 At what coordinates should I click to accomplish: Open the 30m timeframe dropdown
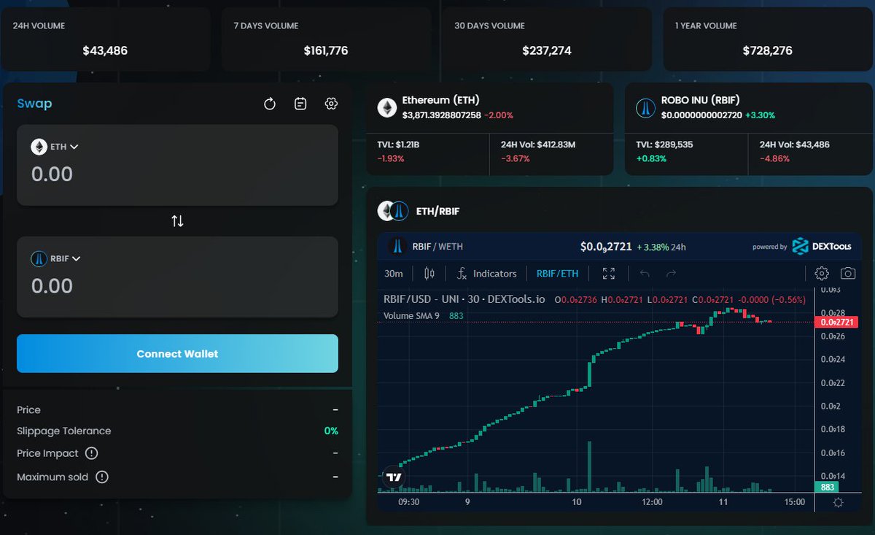click(393, 274)
